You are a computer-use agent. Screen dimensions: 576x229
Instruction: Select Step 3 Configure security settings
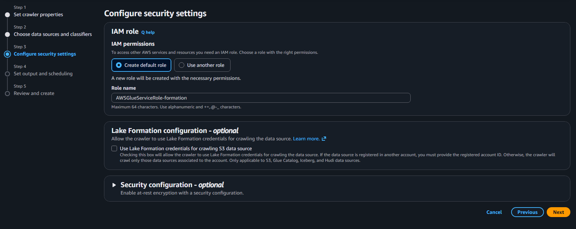(45, 54)
